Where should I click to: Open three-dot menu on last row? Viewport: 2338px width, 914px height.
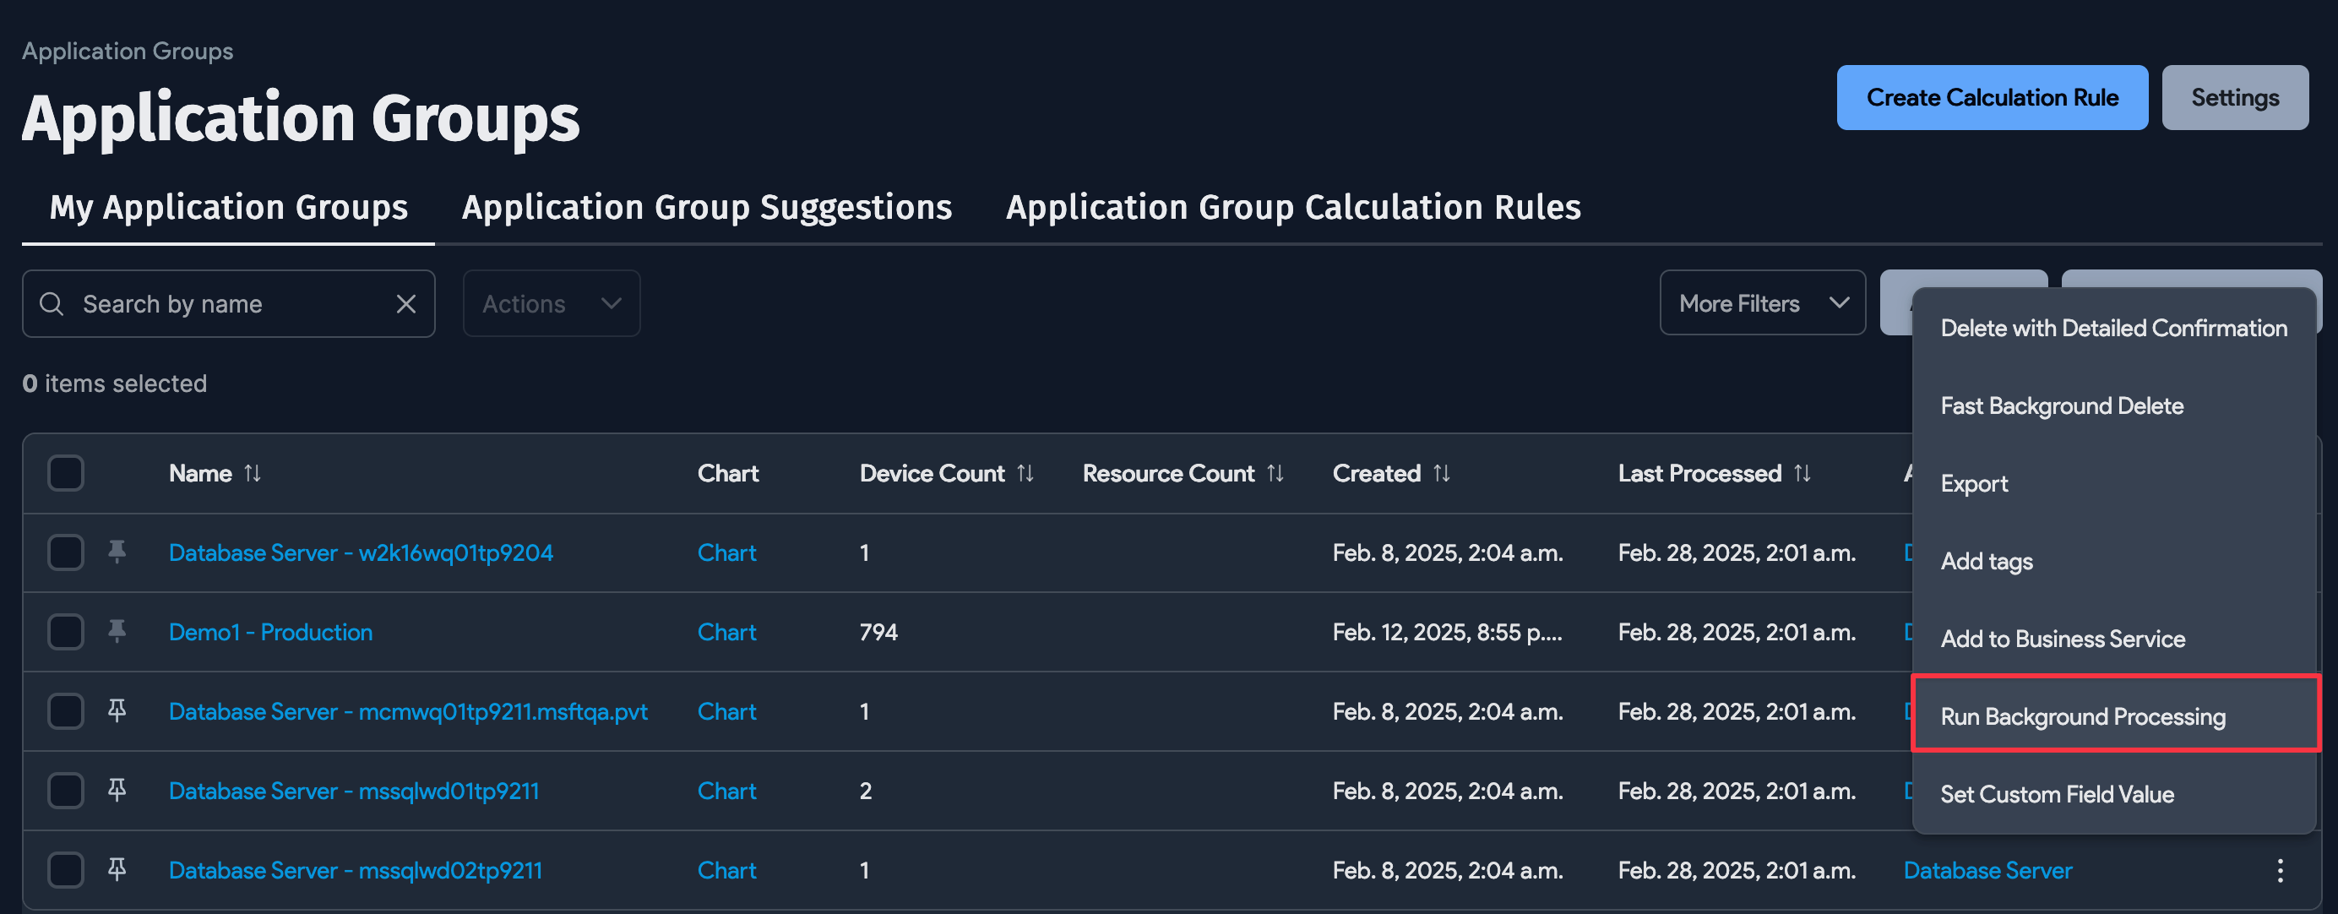pyautogui.click(x=2279, y=870)
